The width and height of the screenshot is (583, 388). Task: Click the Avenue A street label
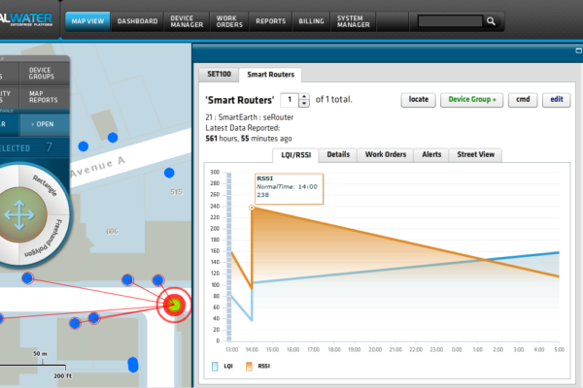point(97,167)
